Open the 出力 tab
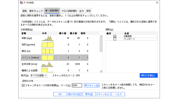 [x=81, y=11]
